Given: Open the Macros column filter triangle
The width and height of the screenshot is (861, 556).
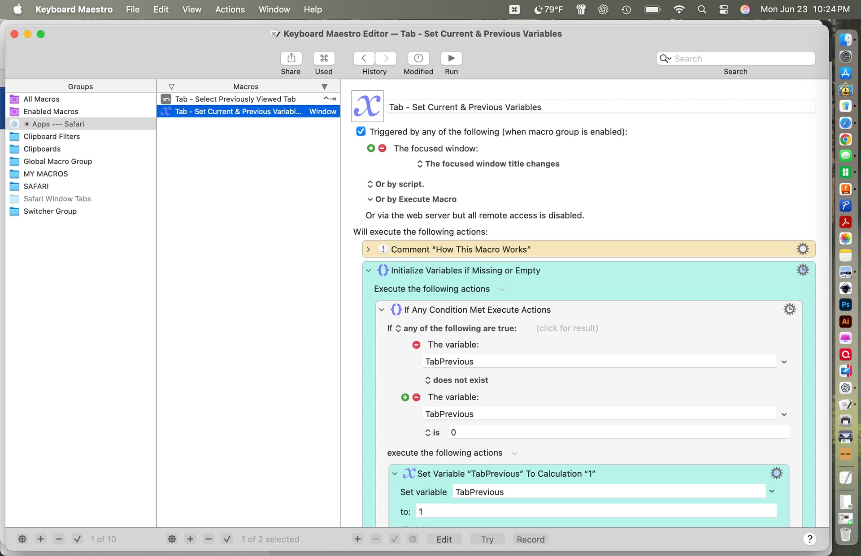Looking at the screenshot, I should click(324, 86).
